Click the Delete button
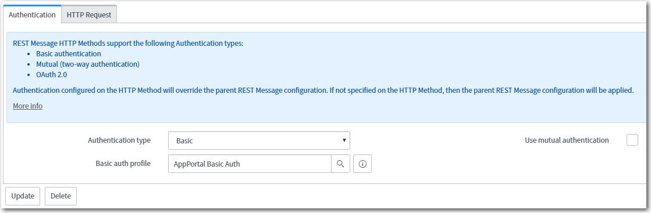 [61, 196]
